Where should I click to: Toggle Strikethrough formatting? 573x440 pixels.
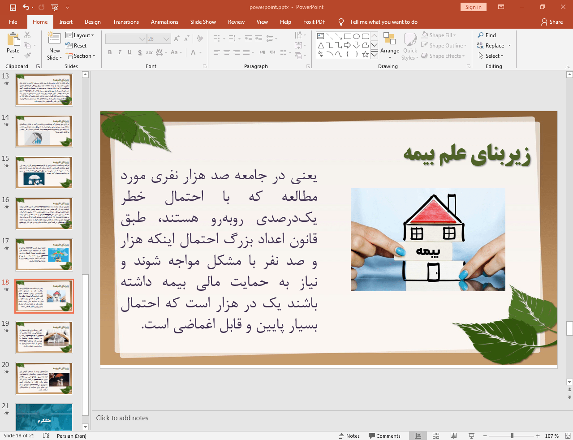pos(150,52)
